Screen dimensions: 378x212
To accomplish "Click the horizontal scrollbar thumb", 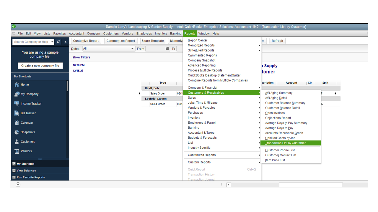I will tap(311, 185).
